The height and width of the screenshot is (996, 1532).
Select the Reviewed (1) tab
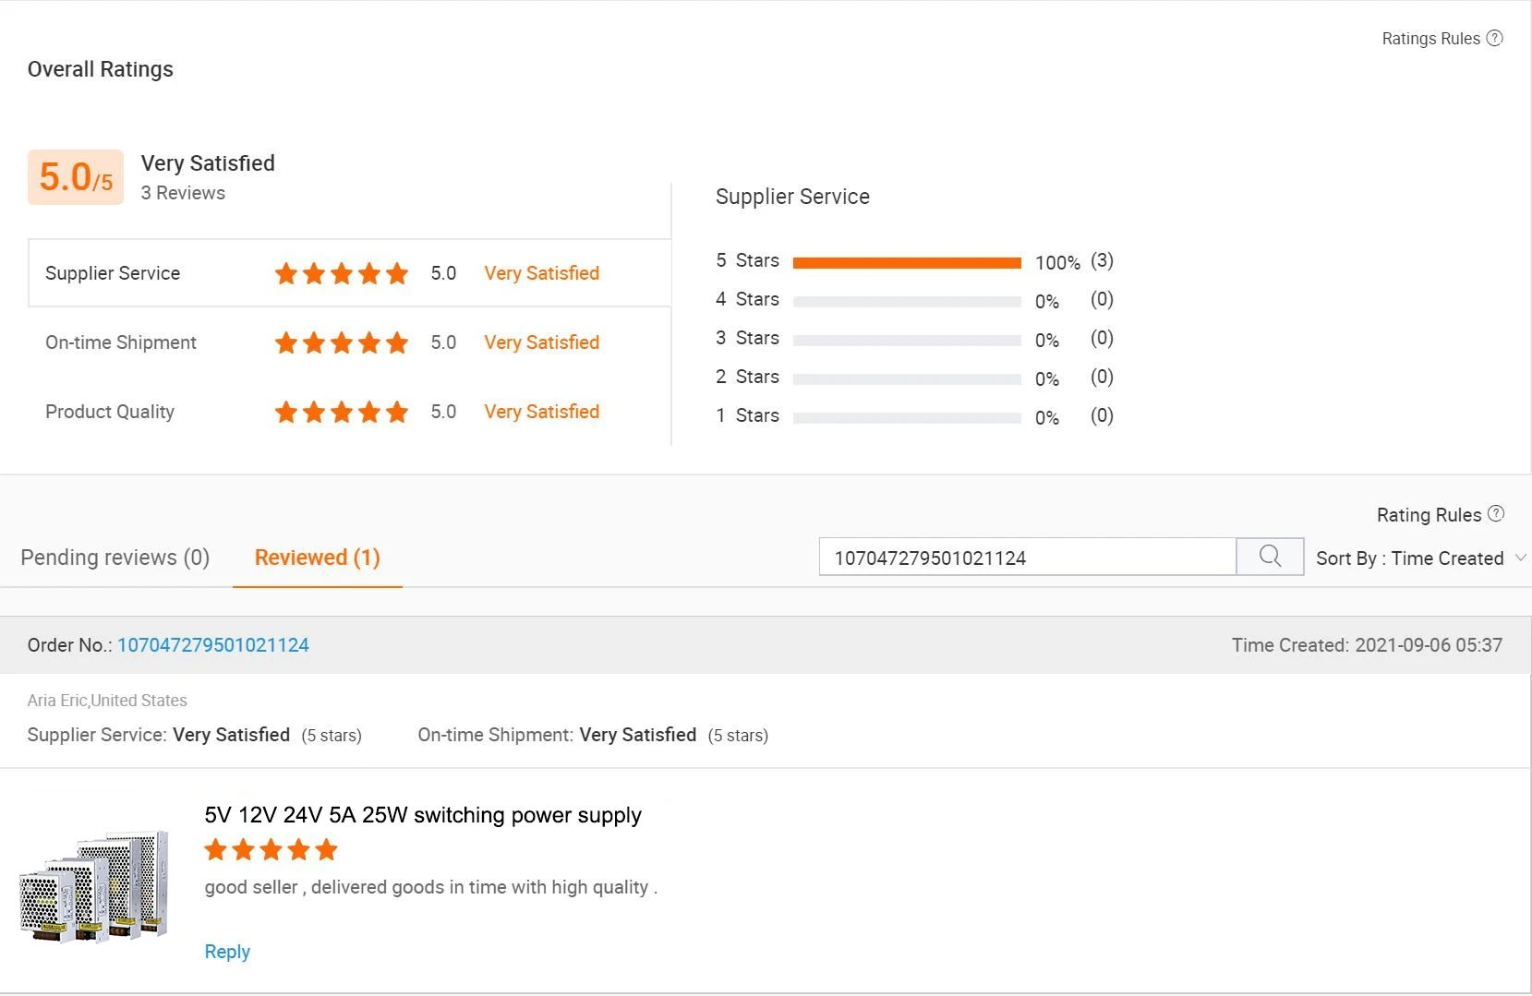tap(317, 558)
